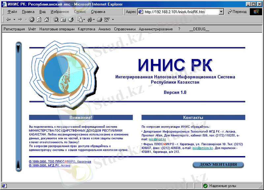Click the inis@pmicro.kz email link
Screen dimensions: 264x190
click(x=203, y=148)
